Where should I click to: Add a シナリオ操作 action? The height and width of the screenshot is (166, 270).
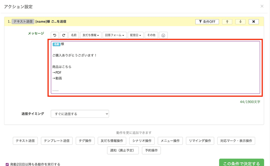click(142, 141)
